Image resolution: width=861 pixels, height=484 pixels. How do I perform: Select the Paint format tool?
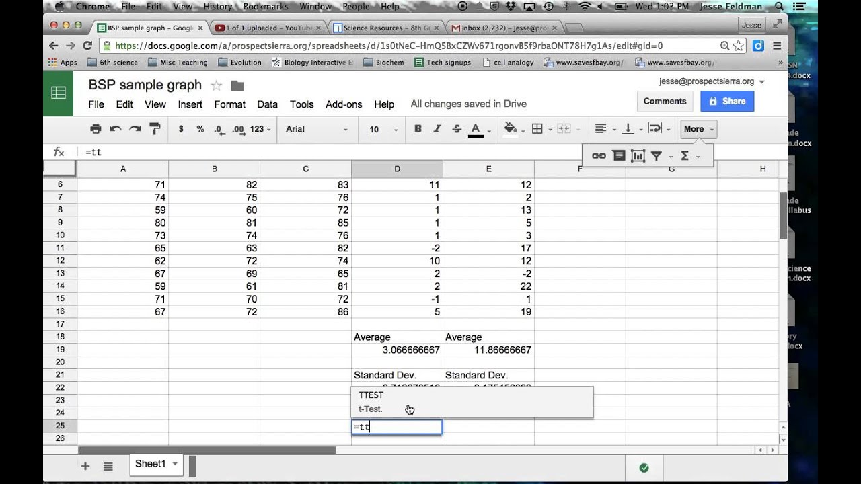point(155,129)
